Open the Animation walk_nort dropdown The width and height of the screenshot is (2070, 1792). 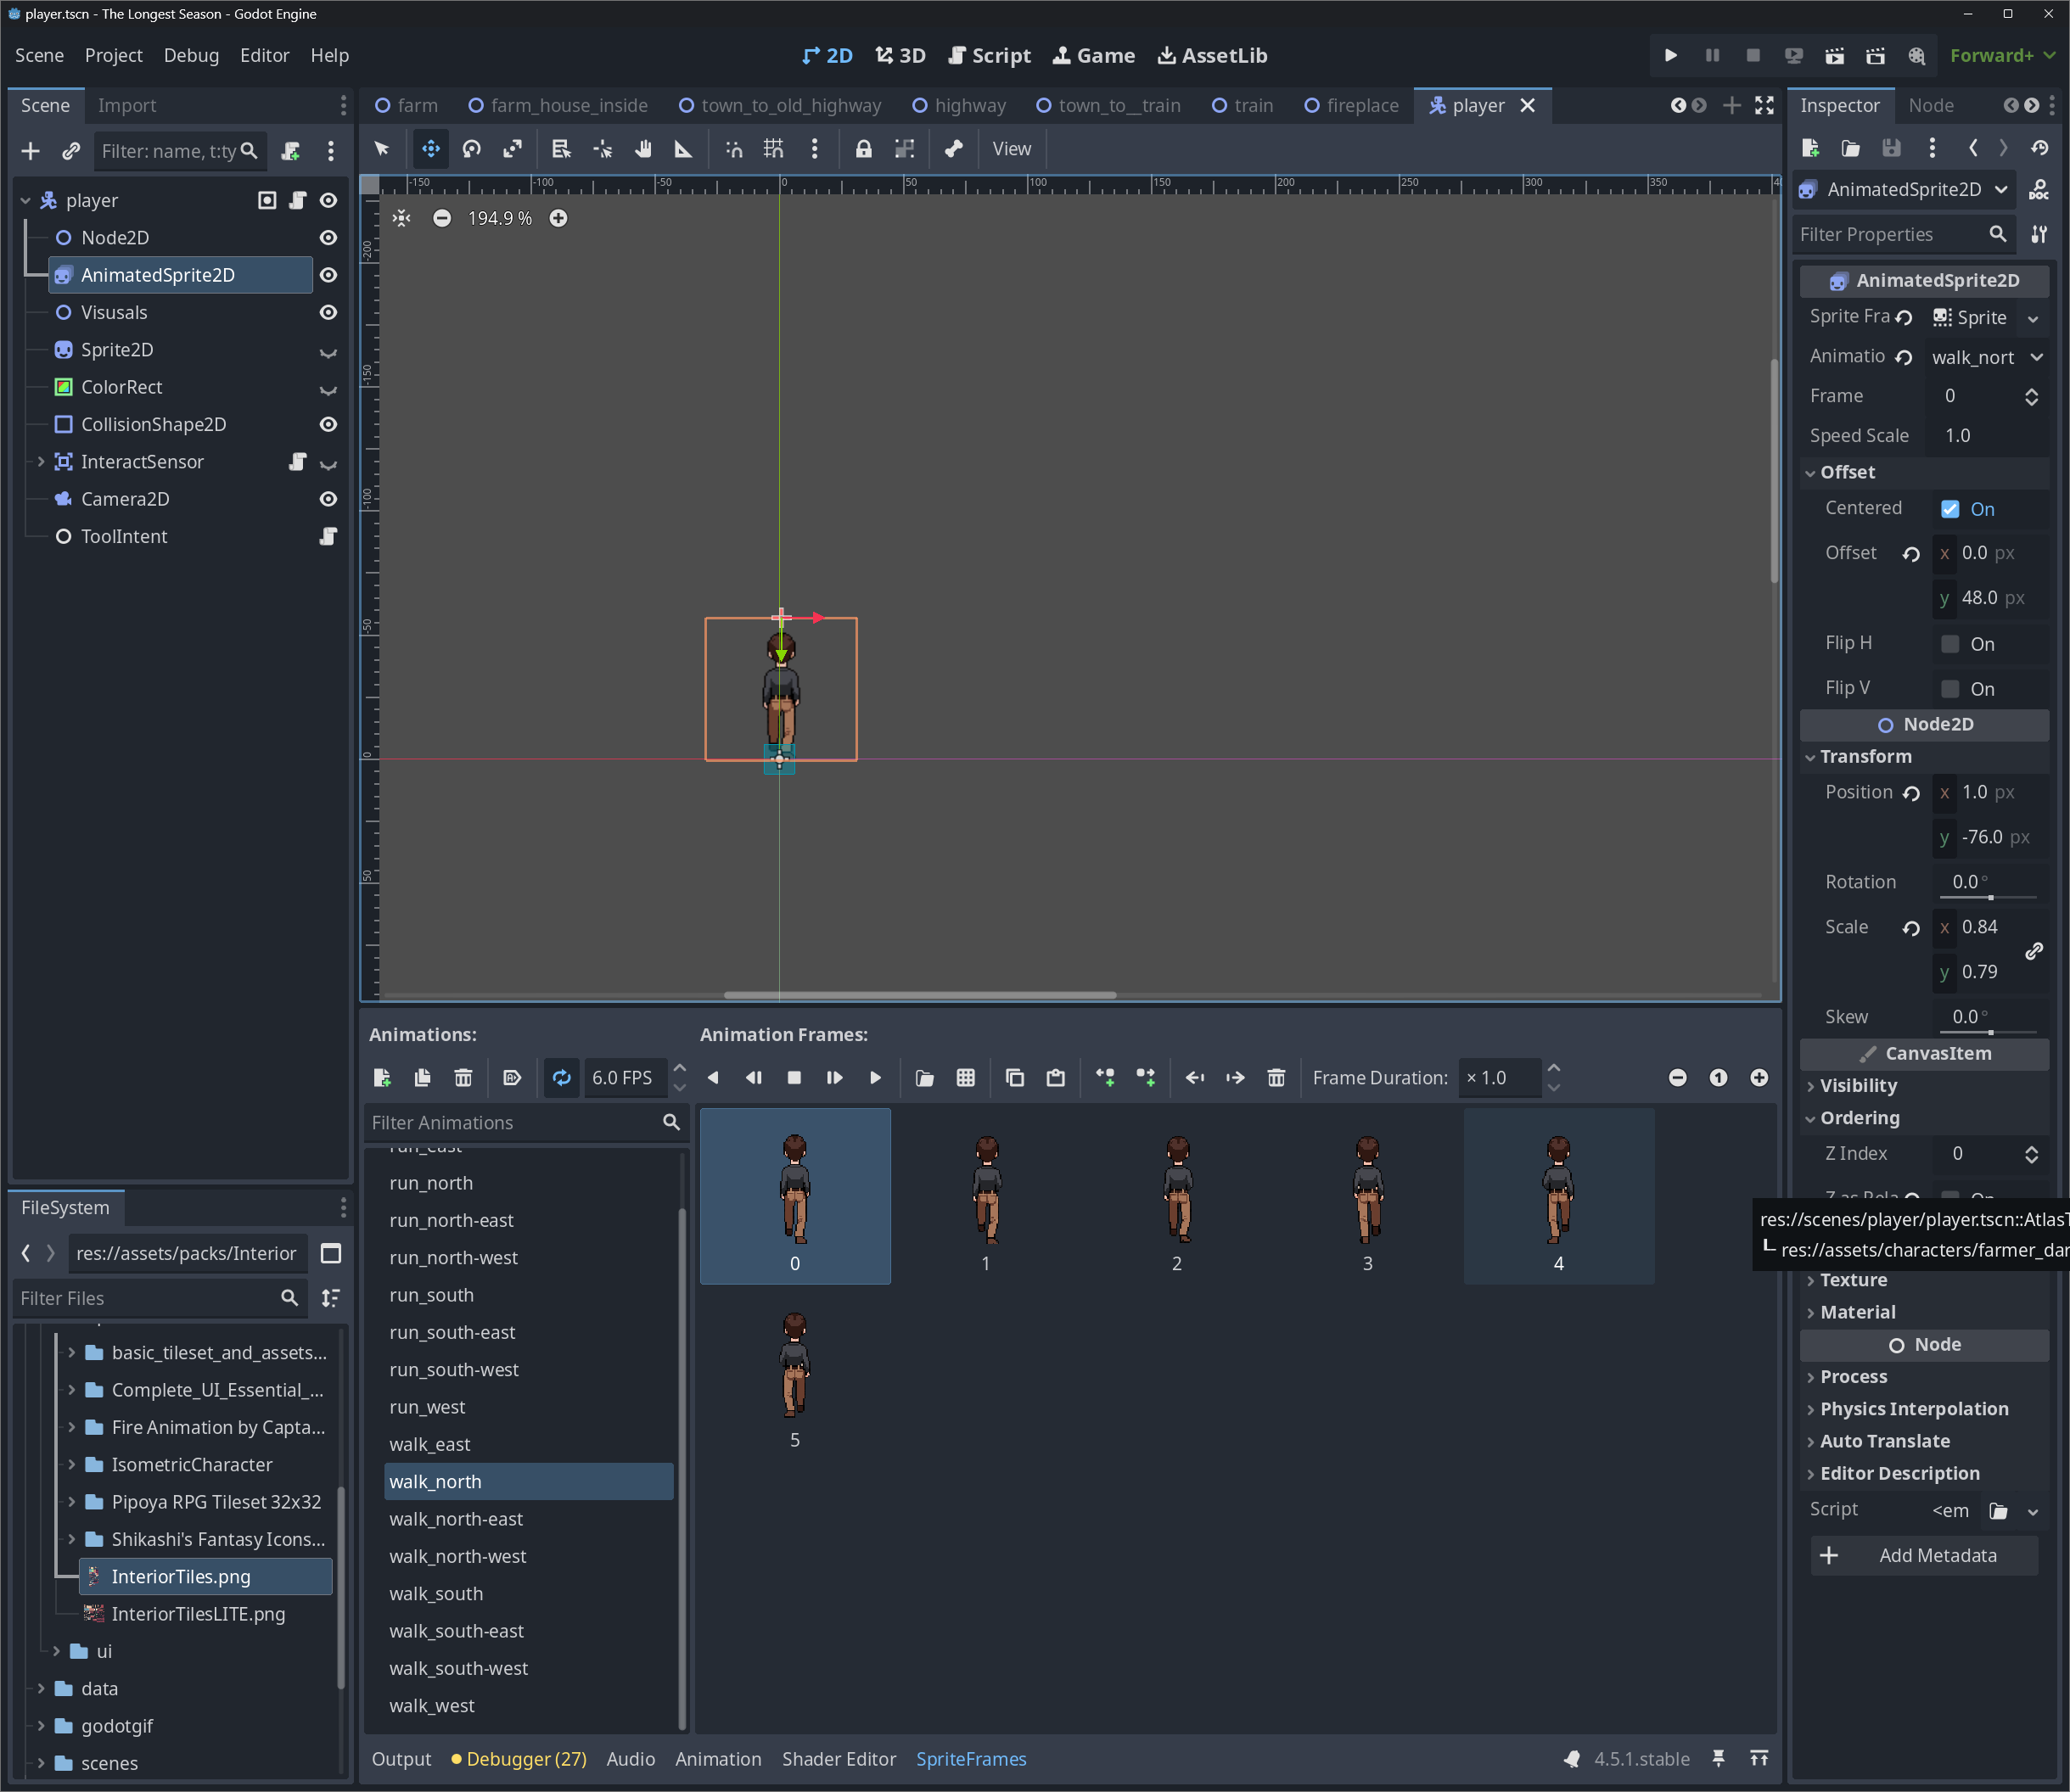pos(1986,357)
